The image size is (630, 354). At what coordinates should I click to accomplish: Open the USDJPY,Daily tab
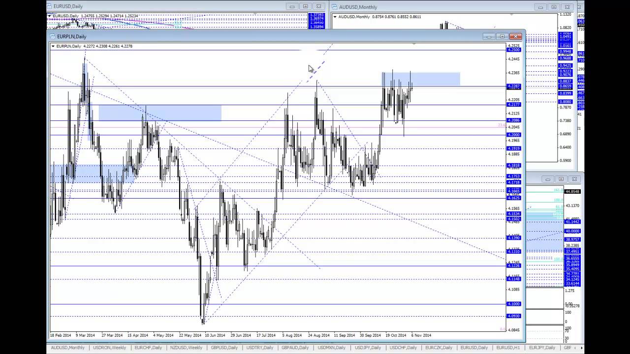tap(369, 348)
